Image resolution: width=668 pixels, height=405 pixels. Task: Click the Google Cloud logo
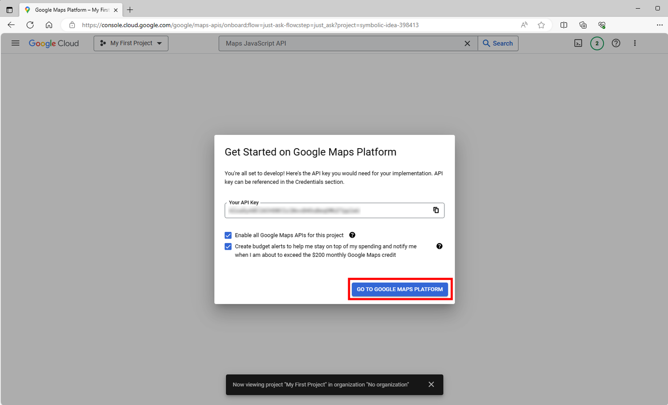pos(53,43)
